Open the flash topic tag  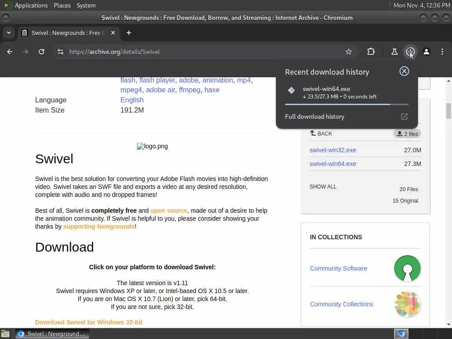pyautogui.click(x=128, y=80)
